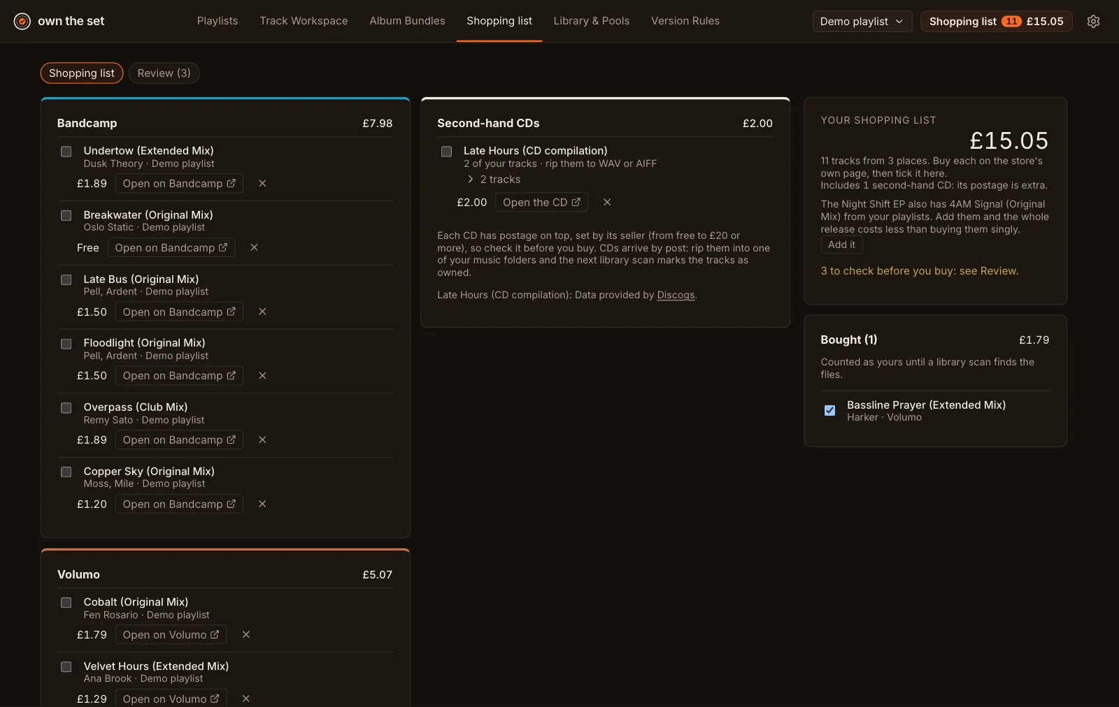Switch to the Review (3) pill tab

point(164,73)
